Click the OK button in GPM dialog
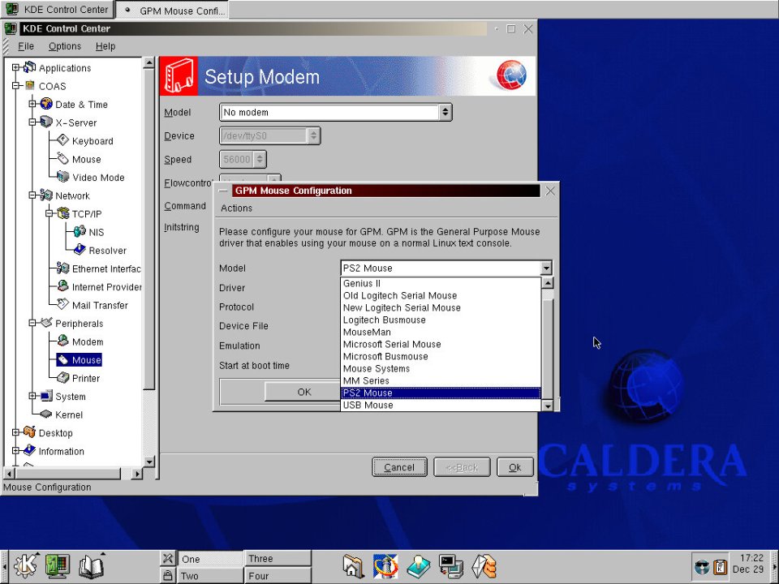The image size is (779, 584). coord(303,392)
